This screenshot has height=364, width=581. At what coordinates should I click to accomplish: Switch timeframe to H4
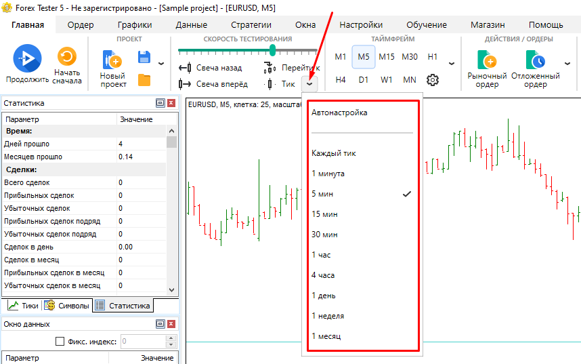point(341,80)
